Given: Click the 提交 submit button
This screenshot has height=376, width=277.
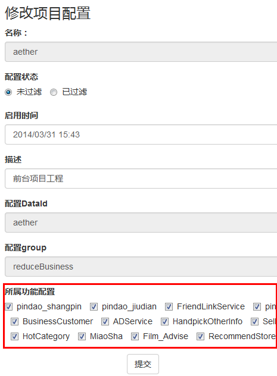Looking at the screenshot, I should (143, 364).
